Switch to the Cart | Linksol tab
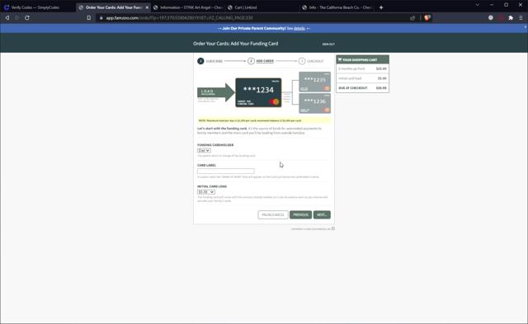 tap(262, 7)
